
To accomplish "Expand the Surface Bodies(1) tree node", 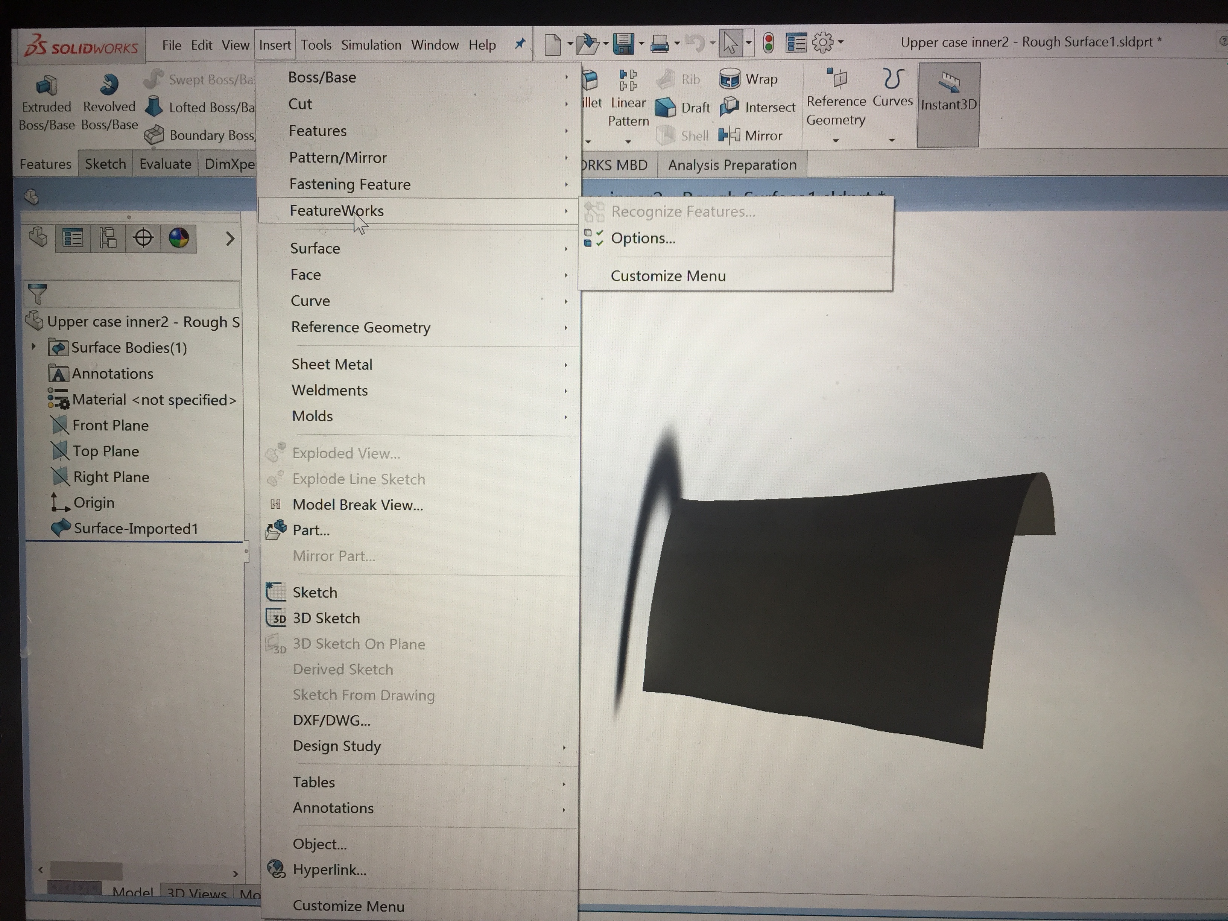I will pos(34,347).
